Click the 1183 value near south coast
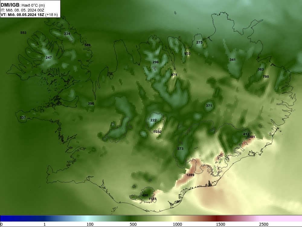The height and width of the screenshot is (227, 302). 153,199
